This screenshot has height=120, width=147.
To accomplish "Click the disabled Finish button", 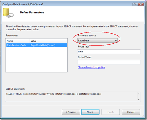I will point(110,112).
